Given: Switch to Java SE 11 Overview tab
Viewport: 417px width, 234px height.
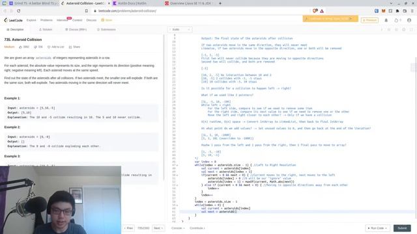Looking at the screenshot, I should tap(189, 3).
